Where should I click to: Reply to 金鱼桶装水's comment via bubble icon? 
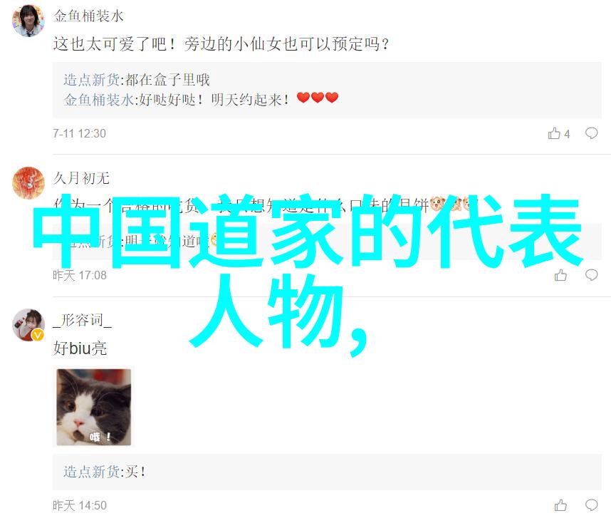(x=591, y=133)
